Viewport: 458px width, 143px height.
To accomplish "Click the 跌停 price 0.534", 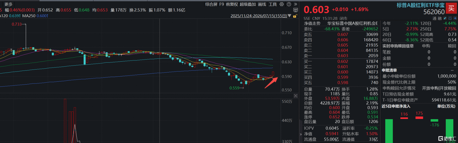I will click(373, 117).
